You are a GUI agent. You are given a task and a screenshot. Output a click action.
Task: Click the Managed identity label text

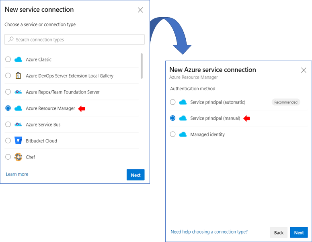(x=207, y=134)
